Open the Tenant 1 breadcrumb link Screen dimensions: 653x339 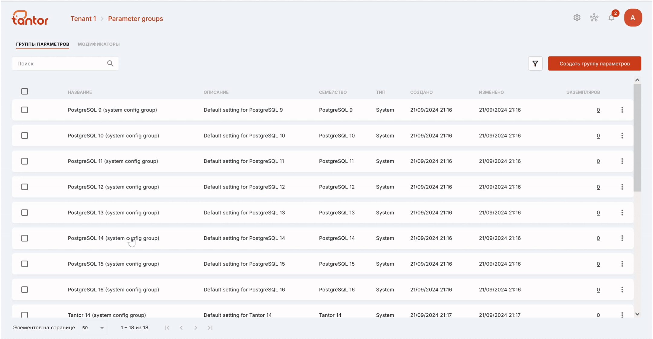pyautogui.click(x=83, y=19)
